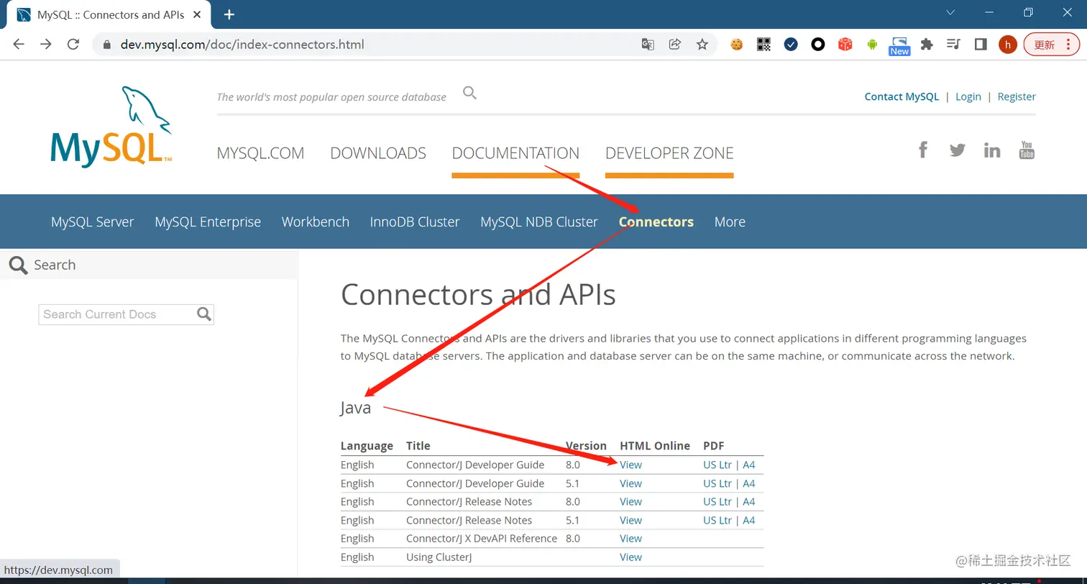View site information via the lock icon
Viewport: 1087px width, 584px height.
tap(107, 45)
